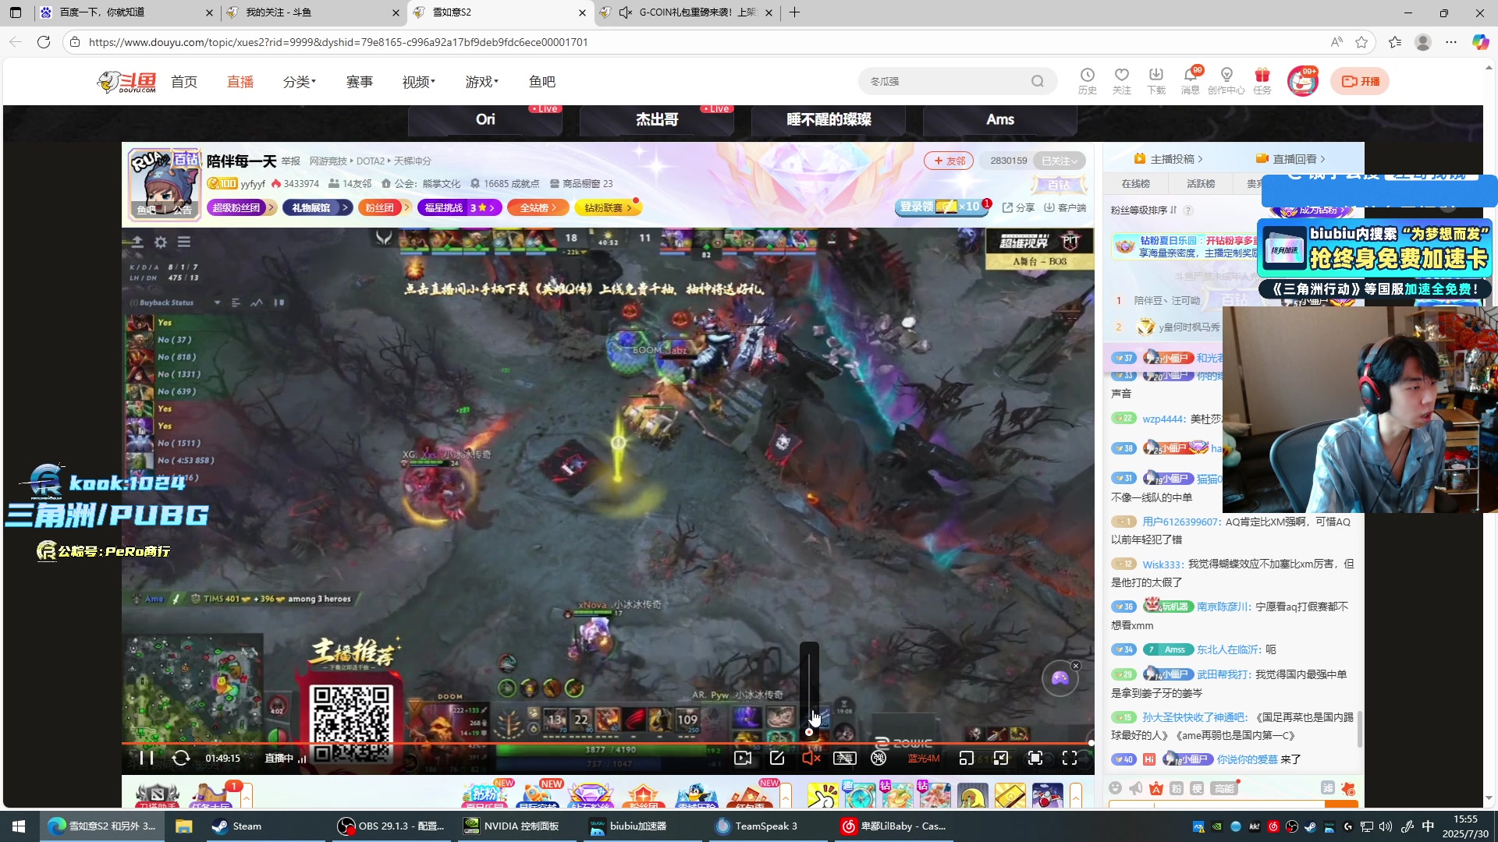Open the 礼物展馆 gift gallery
Image resolution: width=1498 pixels, height=842 pixels.
pyautogui.click(x=318, y=207)
